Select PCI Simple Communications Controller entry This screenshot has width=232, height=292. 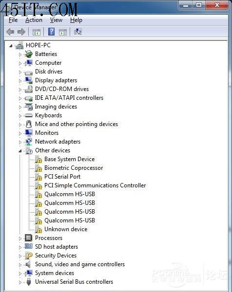click(95, 185)
